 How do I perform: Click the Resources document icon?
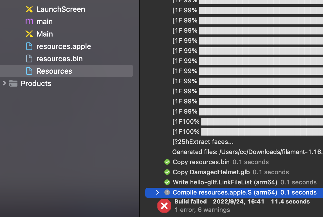coord(29,71)
